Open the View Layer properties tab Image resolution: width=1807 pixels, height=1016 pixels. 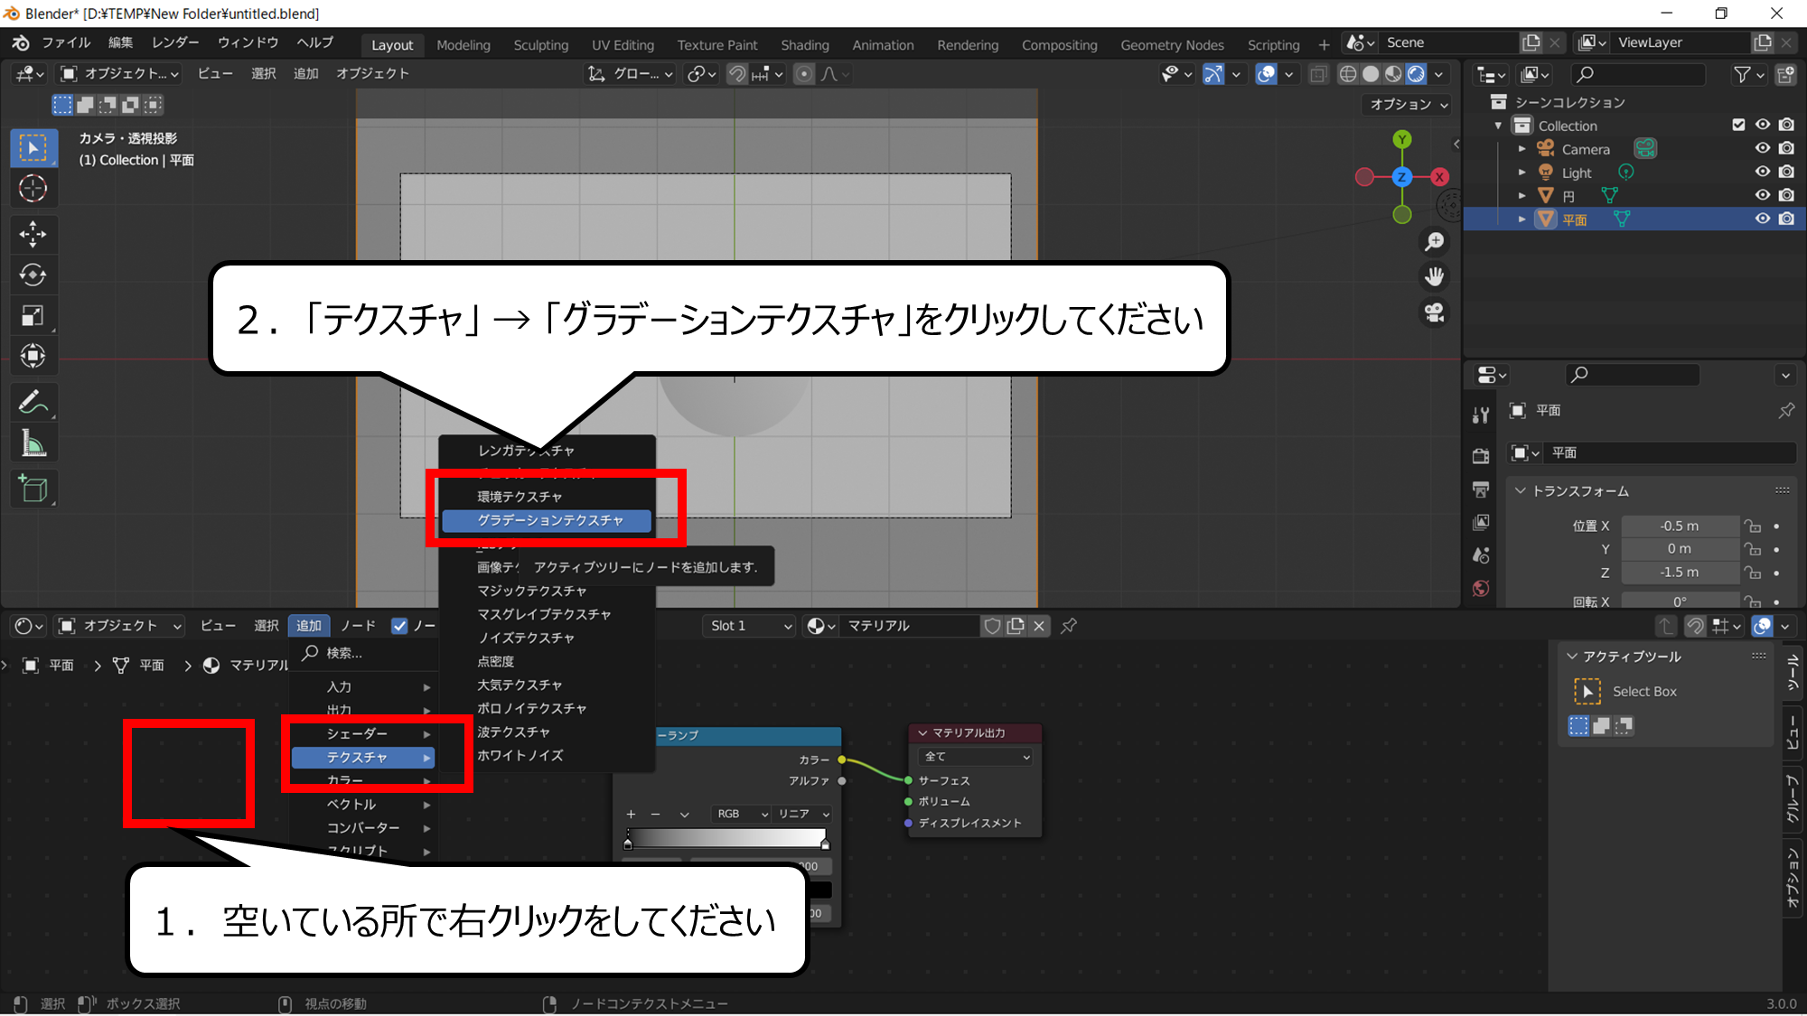pyautogui.click(x=1481, y=522)
